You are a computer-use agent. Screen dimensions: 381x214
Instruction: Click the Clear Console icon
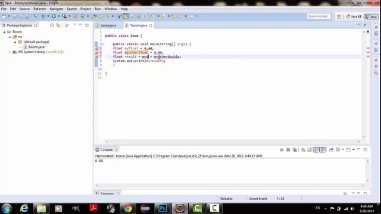pyautogui.click(x=303, y=150)
